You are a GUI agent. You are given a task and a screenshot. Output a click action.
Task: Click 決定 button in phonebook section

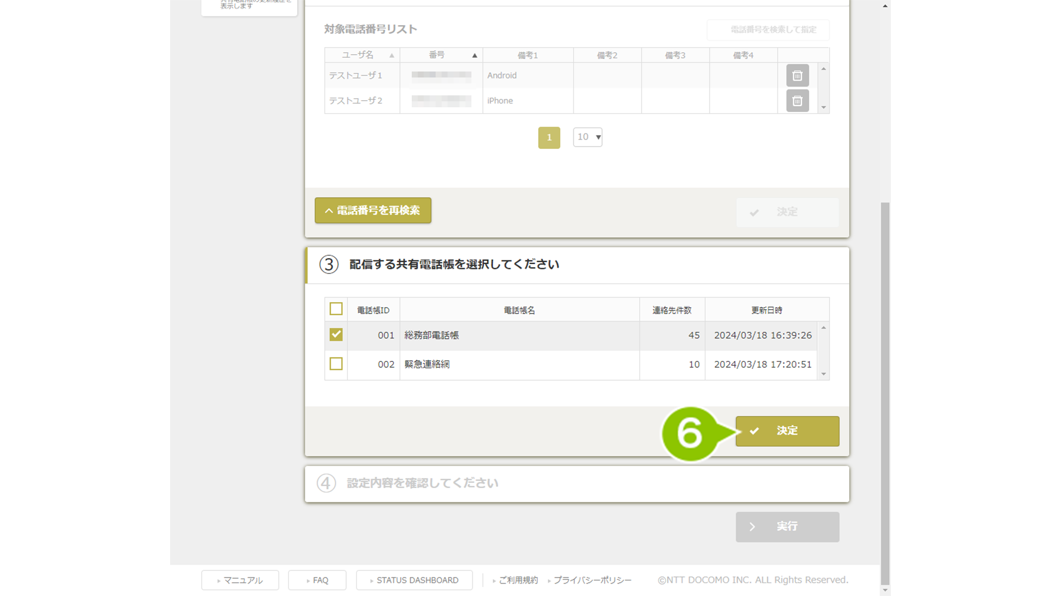(x=787, y=431)
